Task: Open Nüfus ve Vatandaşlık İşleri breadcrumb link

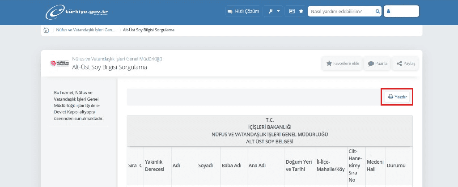Action: [85, 30]
